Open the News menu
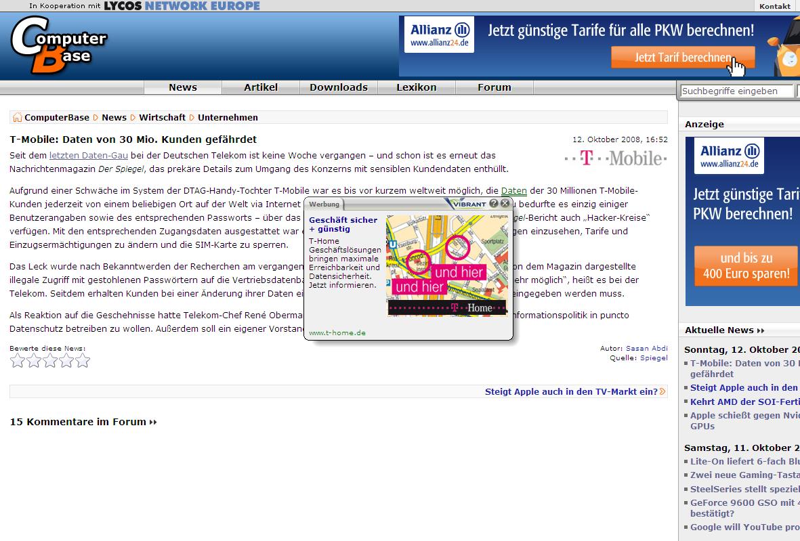 click(183, 87)
